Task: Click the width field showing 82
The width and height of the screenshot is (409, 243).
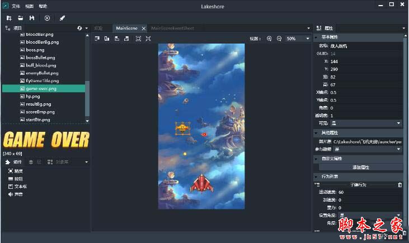Action: coord(366,77)
